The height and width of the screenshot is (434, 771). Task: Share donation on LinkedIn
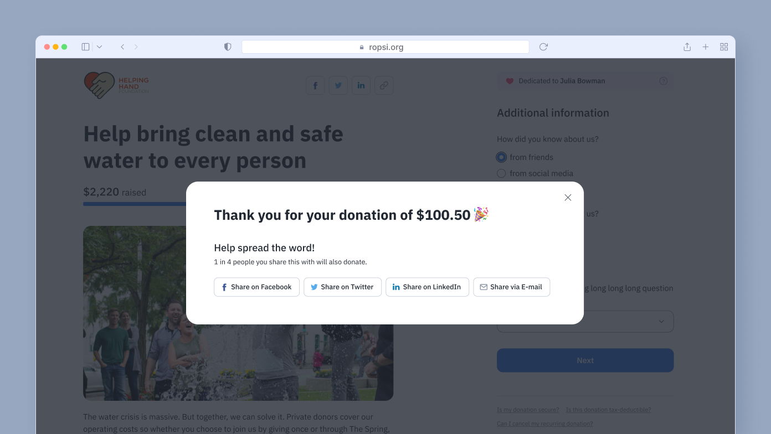click(428, 287)
